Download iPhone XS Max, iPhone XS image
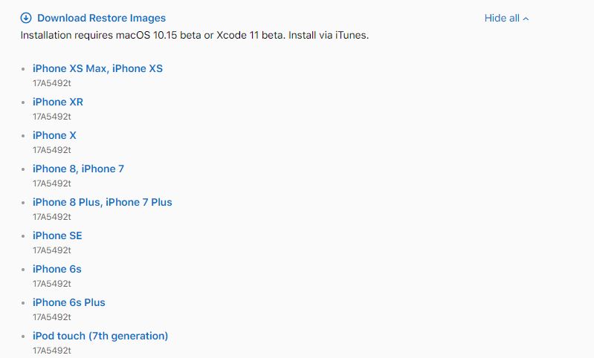 pos(97,68)
